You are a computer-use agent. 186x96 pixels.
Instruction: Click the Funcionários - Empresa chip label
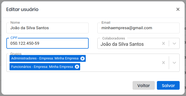(x=42, y=67)
